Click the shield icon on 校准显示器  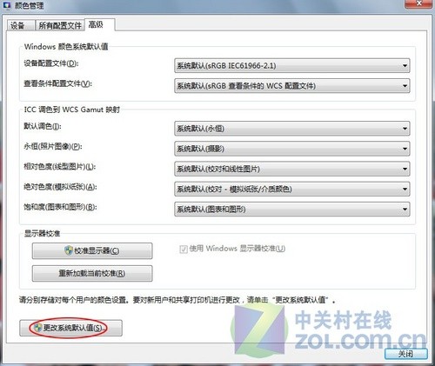point(69,250)
